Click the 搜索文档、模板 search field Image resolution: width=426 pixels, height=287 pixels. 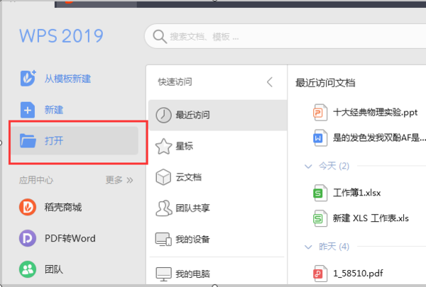point(285,36)
